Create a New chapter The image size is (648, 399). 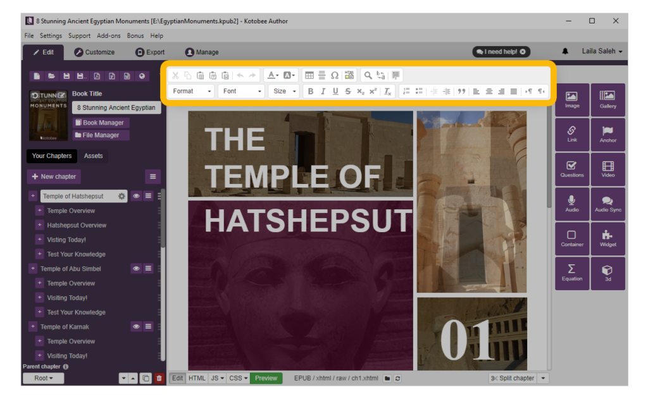click(x=54, y=176)
